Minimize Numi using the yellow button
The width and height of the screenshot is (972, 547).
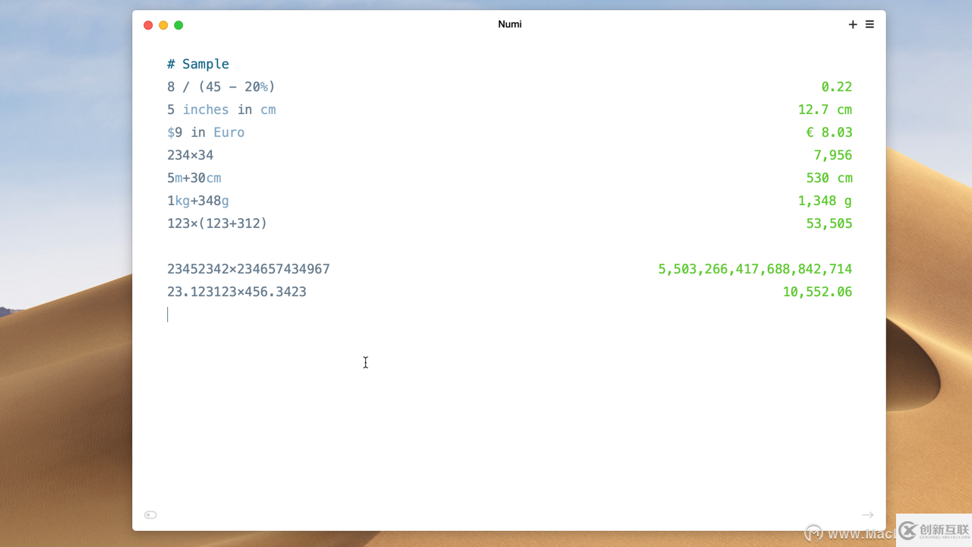coord(163,25)
